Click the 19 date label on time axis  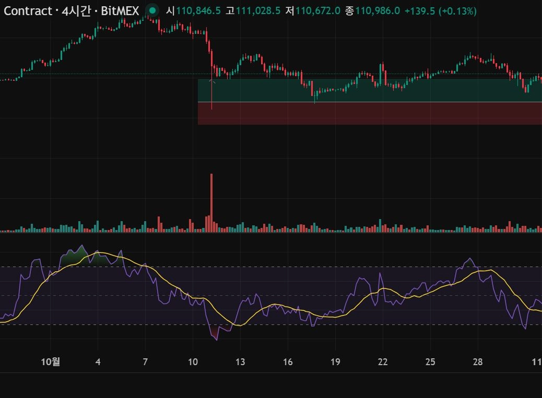(x=335, y=361)
